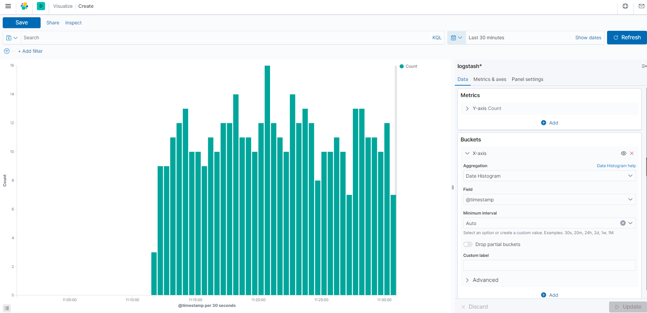The height and width of the screenshot is (313, 647).
Task: Switch to Panel settings tab
Action: [x=527, y=79]
